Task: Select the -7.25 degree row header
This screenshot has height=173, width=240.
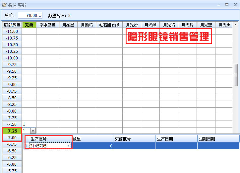Action: [12, 131]
